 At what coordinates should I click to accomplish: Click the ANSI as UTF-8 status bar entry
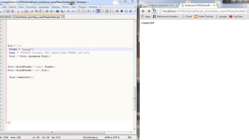click(112, 137)
